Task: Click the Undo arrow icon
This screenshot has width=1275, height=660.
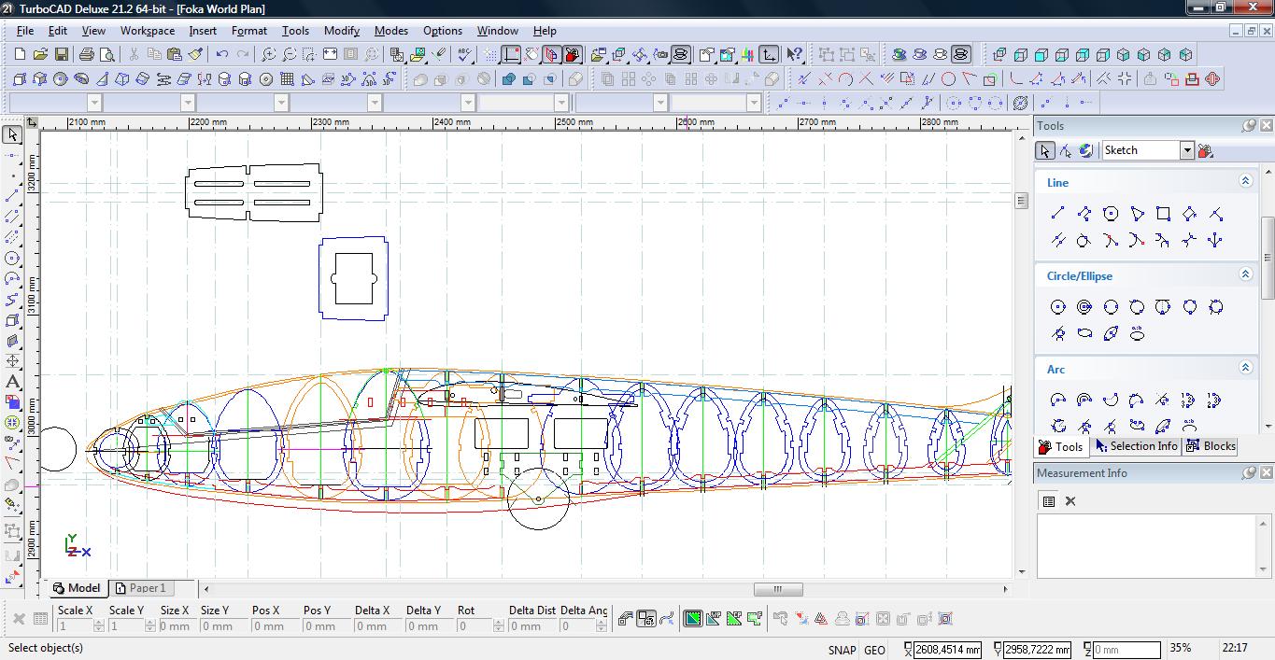Action: tap(221, 55)
